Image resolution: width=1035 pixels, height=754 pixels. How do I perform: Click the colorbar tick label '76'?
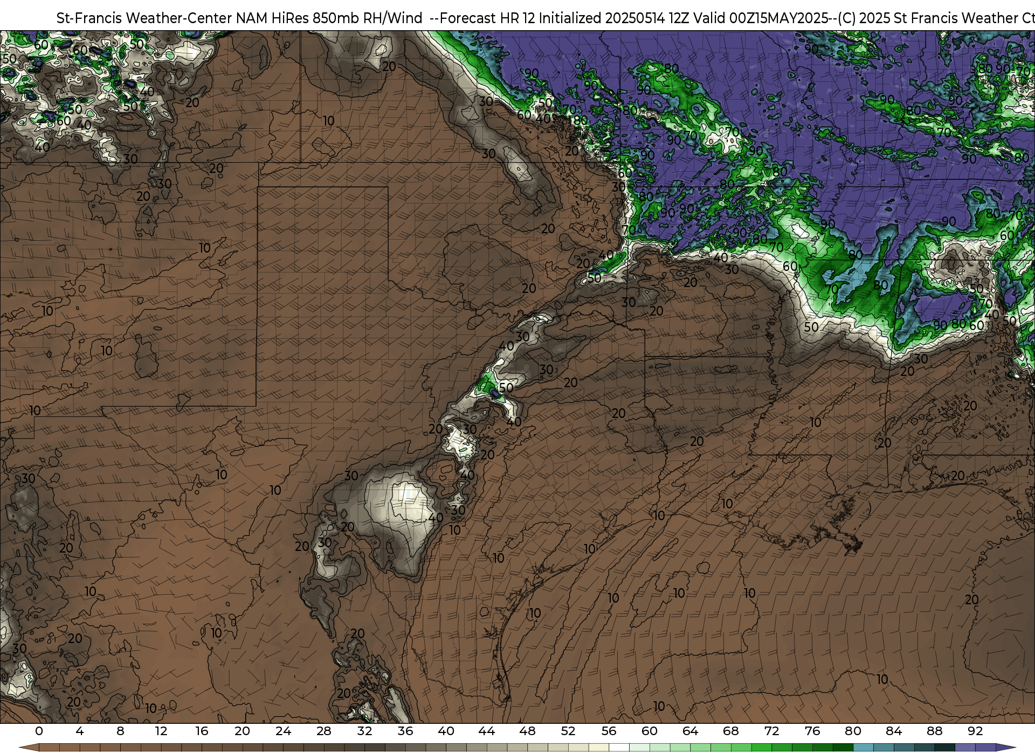[812, 731]
